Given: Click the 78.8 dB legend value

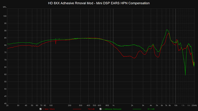Looking at the screenshot, I should coord(91,109).
